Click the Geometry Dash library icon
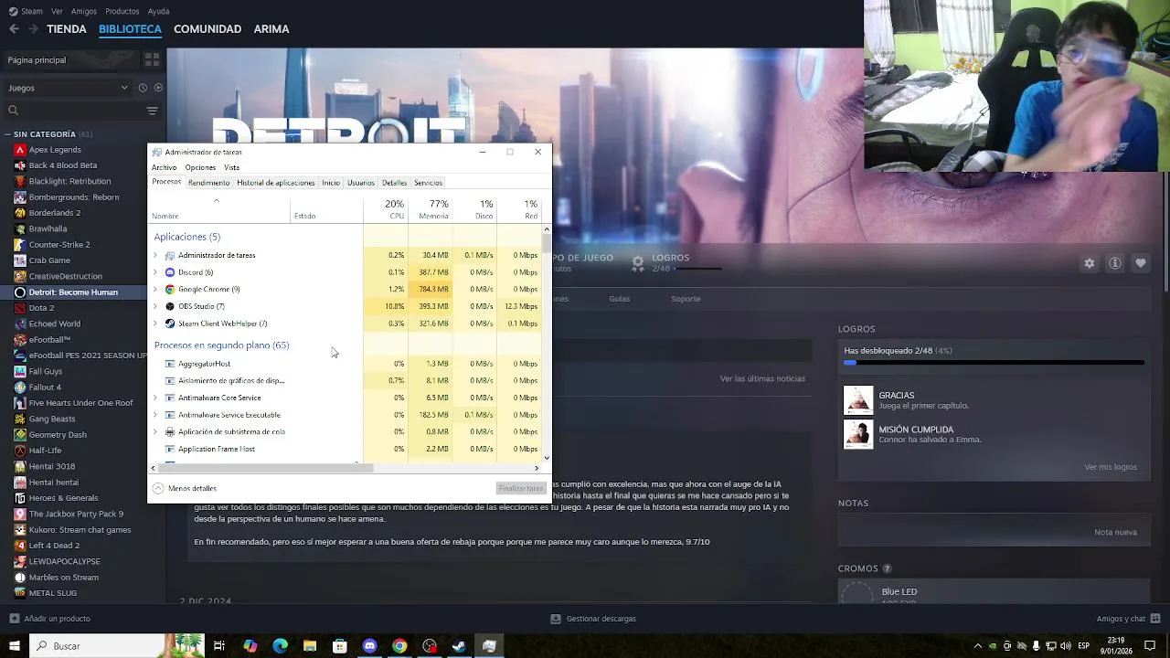 tap(19, 435)
